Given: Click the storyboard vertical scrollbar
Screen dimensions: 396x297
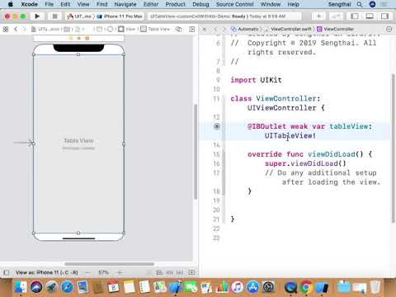Looking at the screenshot, I should click(196, 152).
